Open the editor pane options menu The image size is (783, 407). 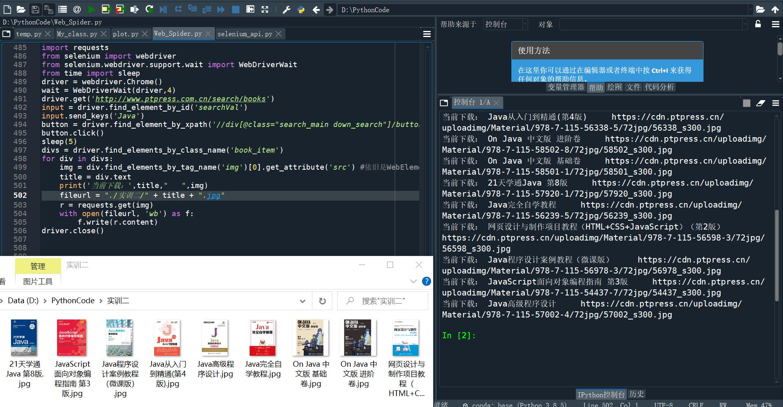[427, 34]
